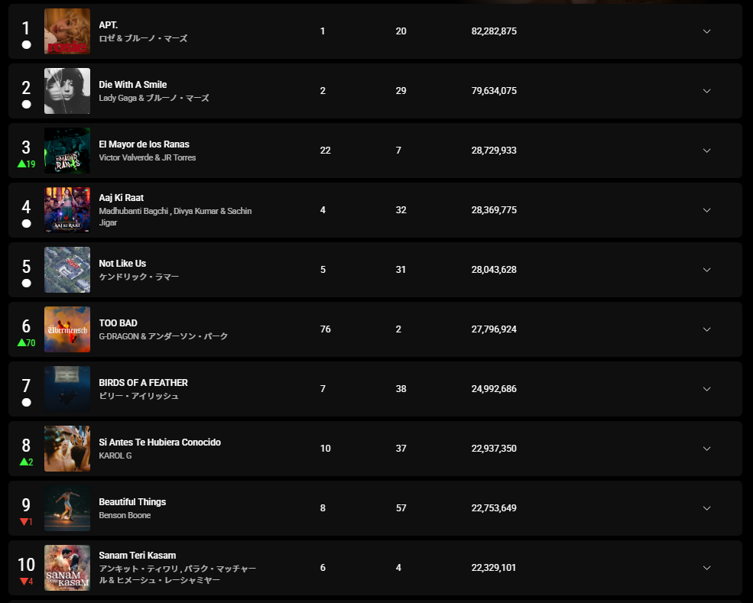
Task: Click the KAROL G artist name
Action: coord(115,455)
